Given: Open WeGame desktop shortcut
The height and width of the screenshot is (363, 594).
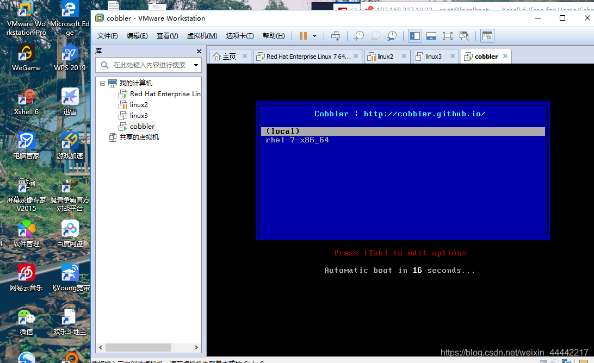Looking at the screenshot, I should 26,58.
